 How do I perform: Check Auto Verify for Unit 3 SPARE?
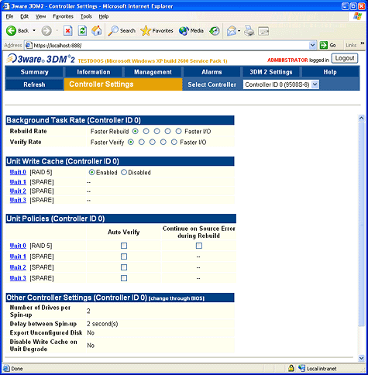[124, 278]
